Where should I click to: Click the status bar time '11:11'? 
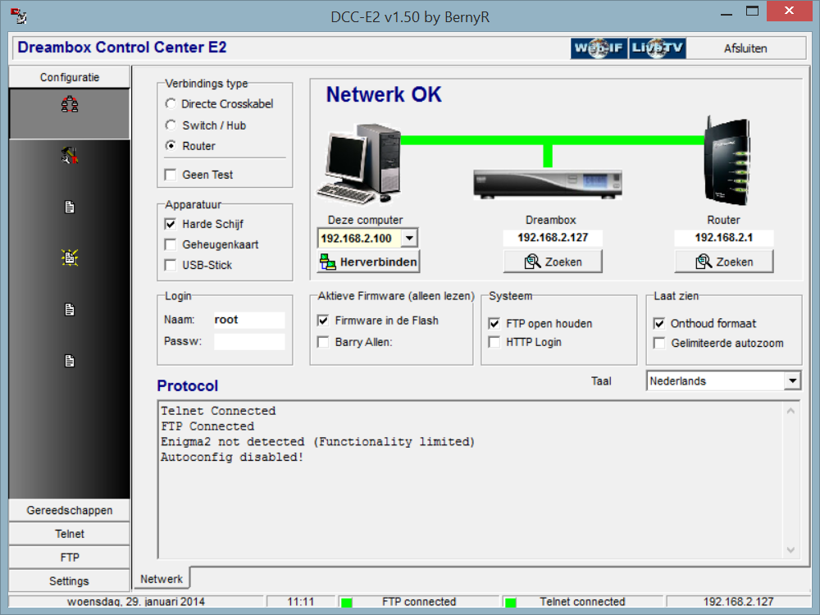pos(301,601)
